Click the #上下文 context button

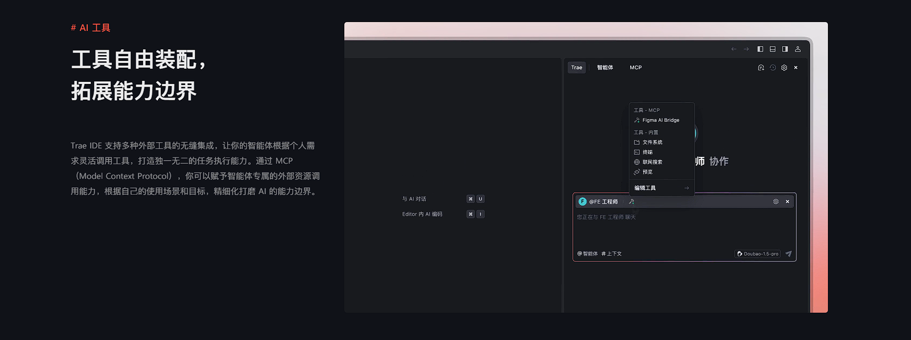tap(611, 254)
